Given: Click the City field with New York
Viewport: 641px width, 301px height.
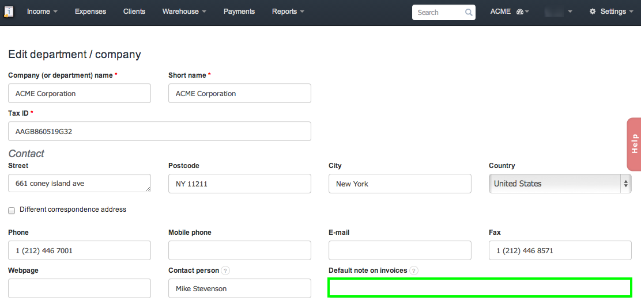Looking at the screenshot, I should click(400, 184).
